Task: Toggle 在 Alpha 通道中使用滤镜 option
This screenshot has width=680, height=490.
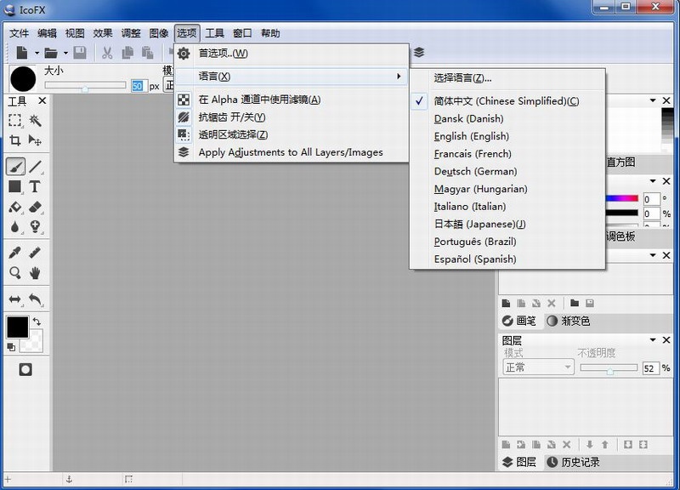Action: (291, 100)
